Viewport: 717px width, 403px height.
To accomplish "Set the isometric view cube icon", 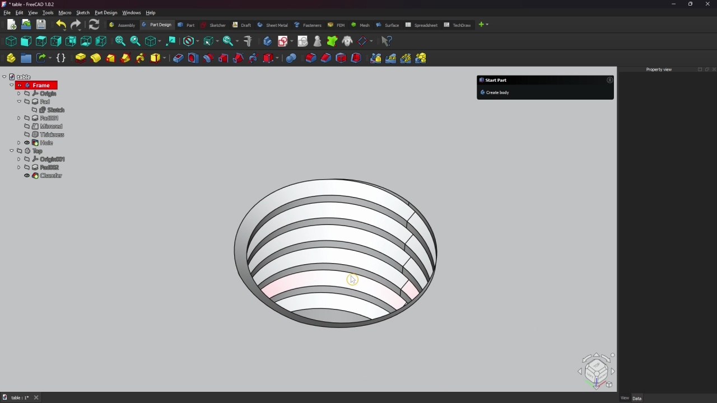I will [x=11, y=41].
